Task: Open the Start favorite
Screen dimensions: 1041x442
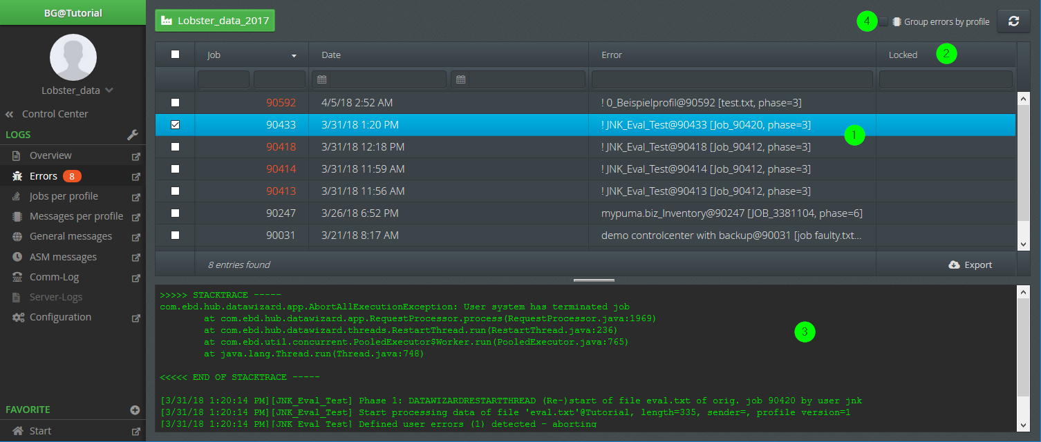Action: [x=40, y=431]
